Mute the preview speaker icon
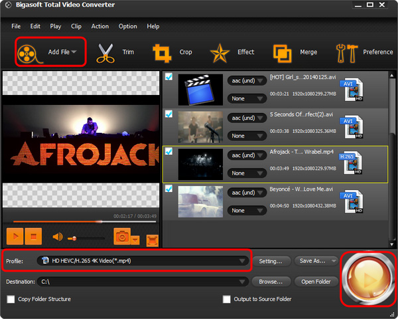 pos(58,237)
